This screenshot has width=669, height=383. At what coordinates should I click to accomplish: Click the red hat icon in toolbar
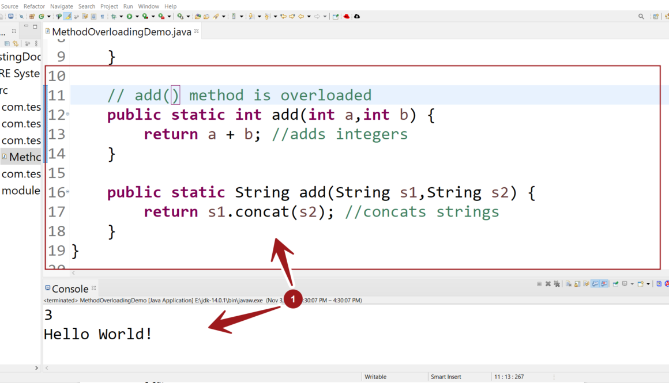pos(347,17)
